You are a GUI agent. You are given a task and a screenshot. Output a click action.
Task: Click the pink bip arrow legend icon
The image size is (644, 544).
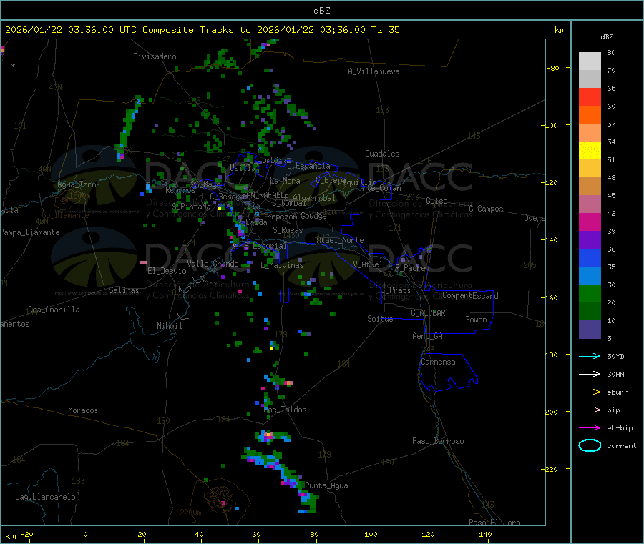pyautogui.click(x=590, y=410)
